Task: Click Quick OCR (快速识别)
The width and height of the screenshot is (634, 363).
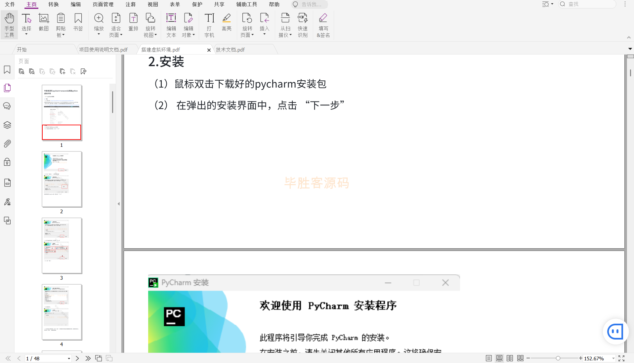Action: [x=303, y=25]
